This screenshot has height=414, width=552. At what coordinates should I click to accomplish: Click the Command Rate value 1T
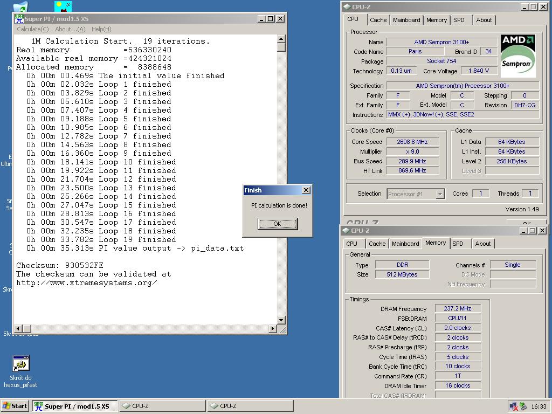(x=458, y=376)
